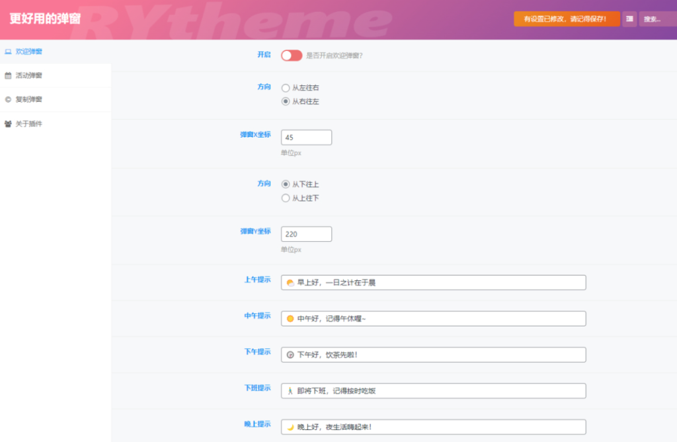
Task: Open the 活动弹窗 sidebar tab
Action: 29,75
